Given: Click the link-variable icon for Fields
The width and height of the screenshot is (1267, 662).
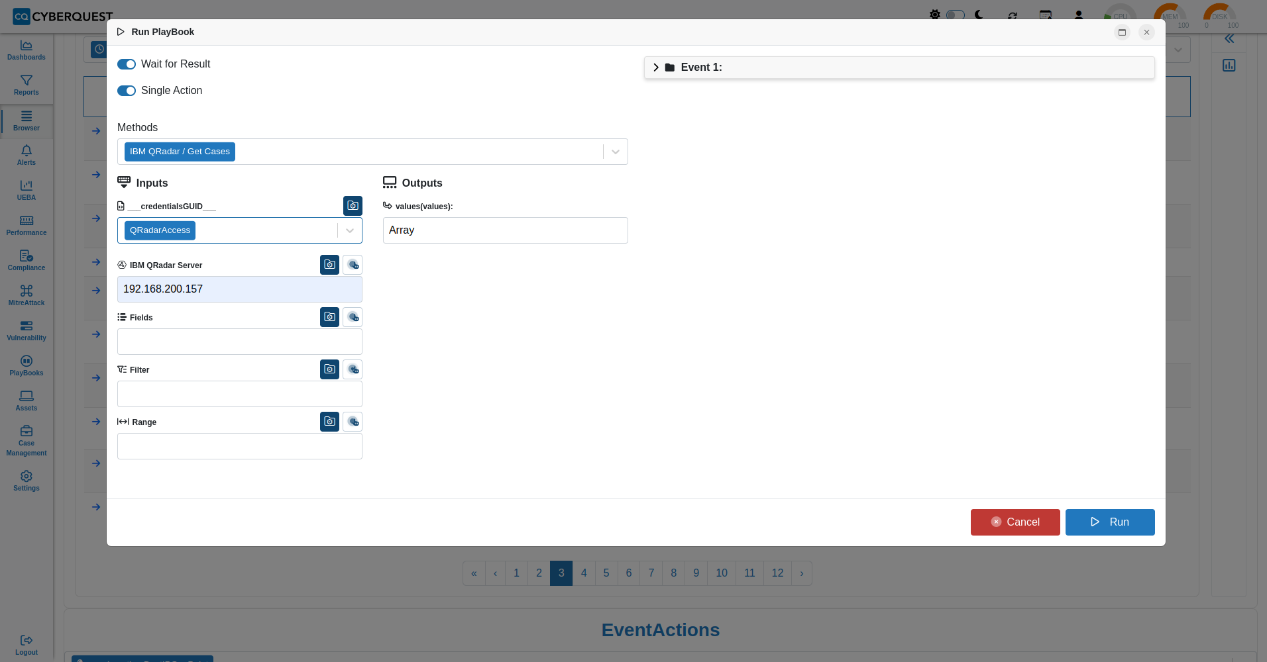Looking at the screenshot, I should point(353,317).
